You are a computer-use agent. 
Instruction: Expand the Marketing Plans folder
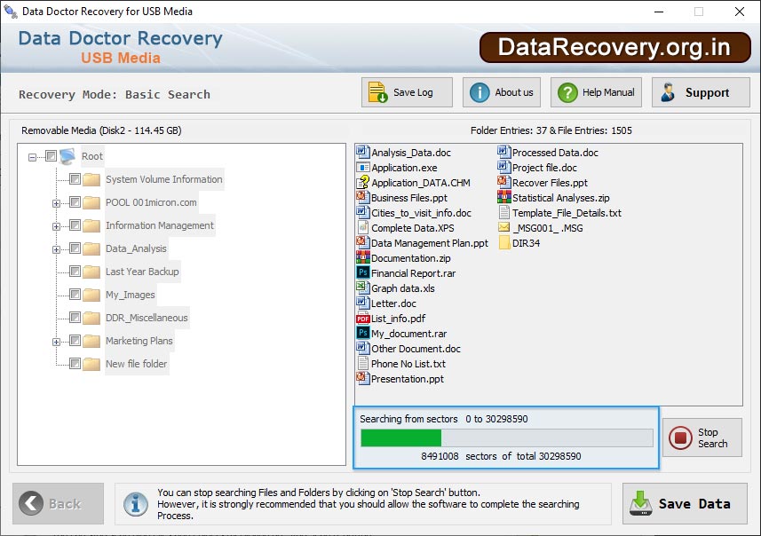pyautogui.click(x=56, y=342)
